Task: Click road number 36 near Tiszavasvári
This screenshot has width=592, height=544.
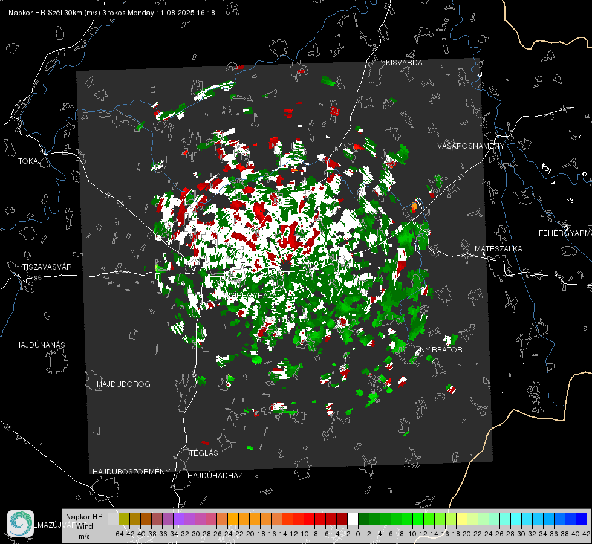Action: pos(37,278)
